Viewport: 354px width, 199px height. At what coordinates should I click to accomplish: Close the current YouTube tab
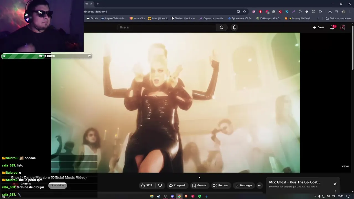tap(91, 4)
